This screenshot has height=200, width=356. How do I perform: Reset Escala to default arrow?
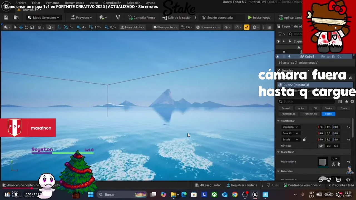[348, 139]
